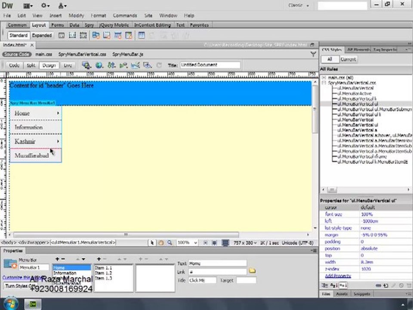
Task: Switch to Split view
Action: point(31,65)
